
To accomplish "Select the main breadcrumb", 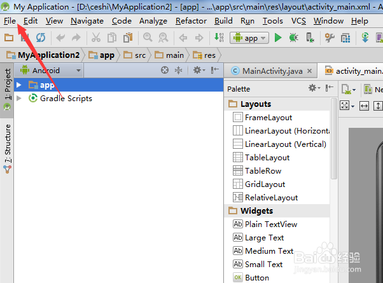I will tap(169, 55).
